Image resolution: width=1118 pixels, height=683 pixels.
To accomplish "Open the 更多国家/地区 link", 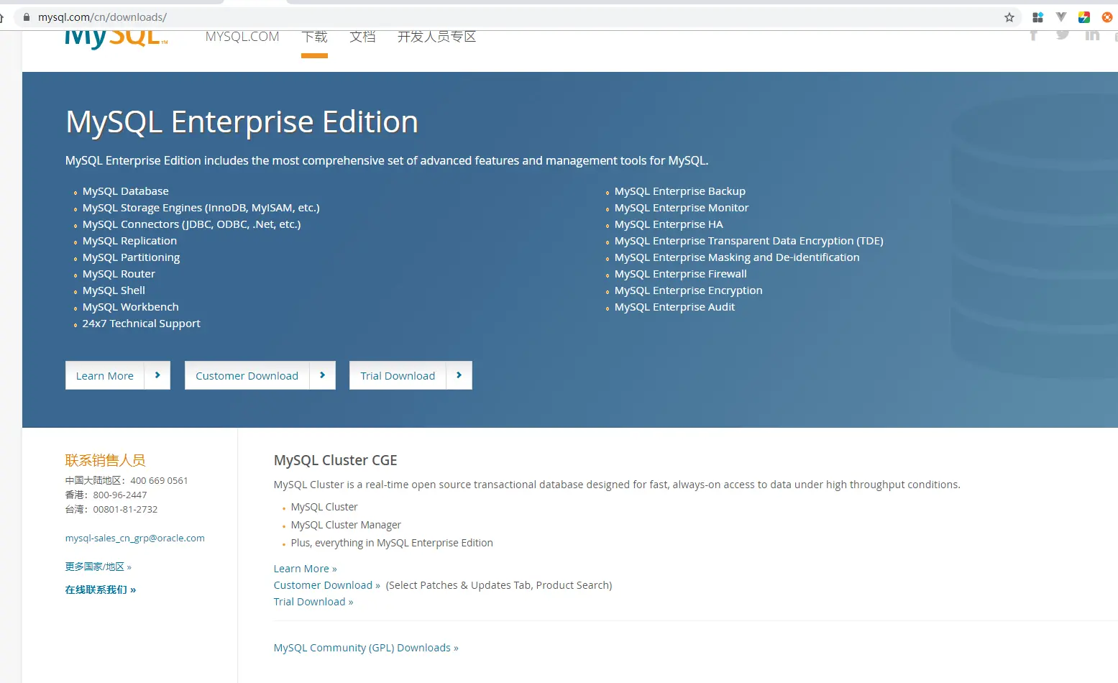I will (98, 567).
